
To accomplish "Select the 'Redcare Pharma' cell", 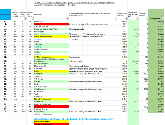I will coord(51,109).
